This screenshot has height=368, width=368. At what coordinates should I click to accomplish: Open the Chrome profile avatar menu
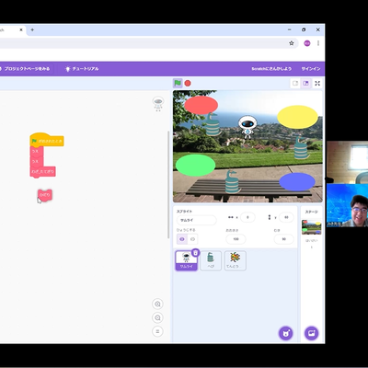click(307, 43)
